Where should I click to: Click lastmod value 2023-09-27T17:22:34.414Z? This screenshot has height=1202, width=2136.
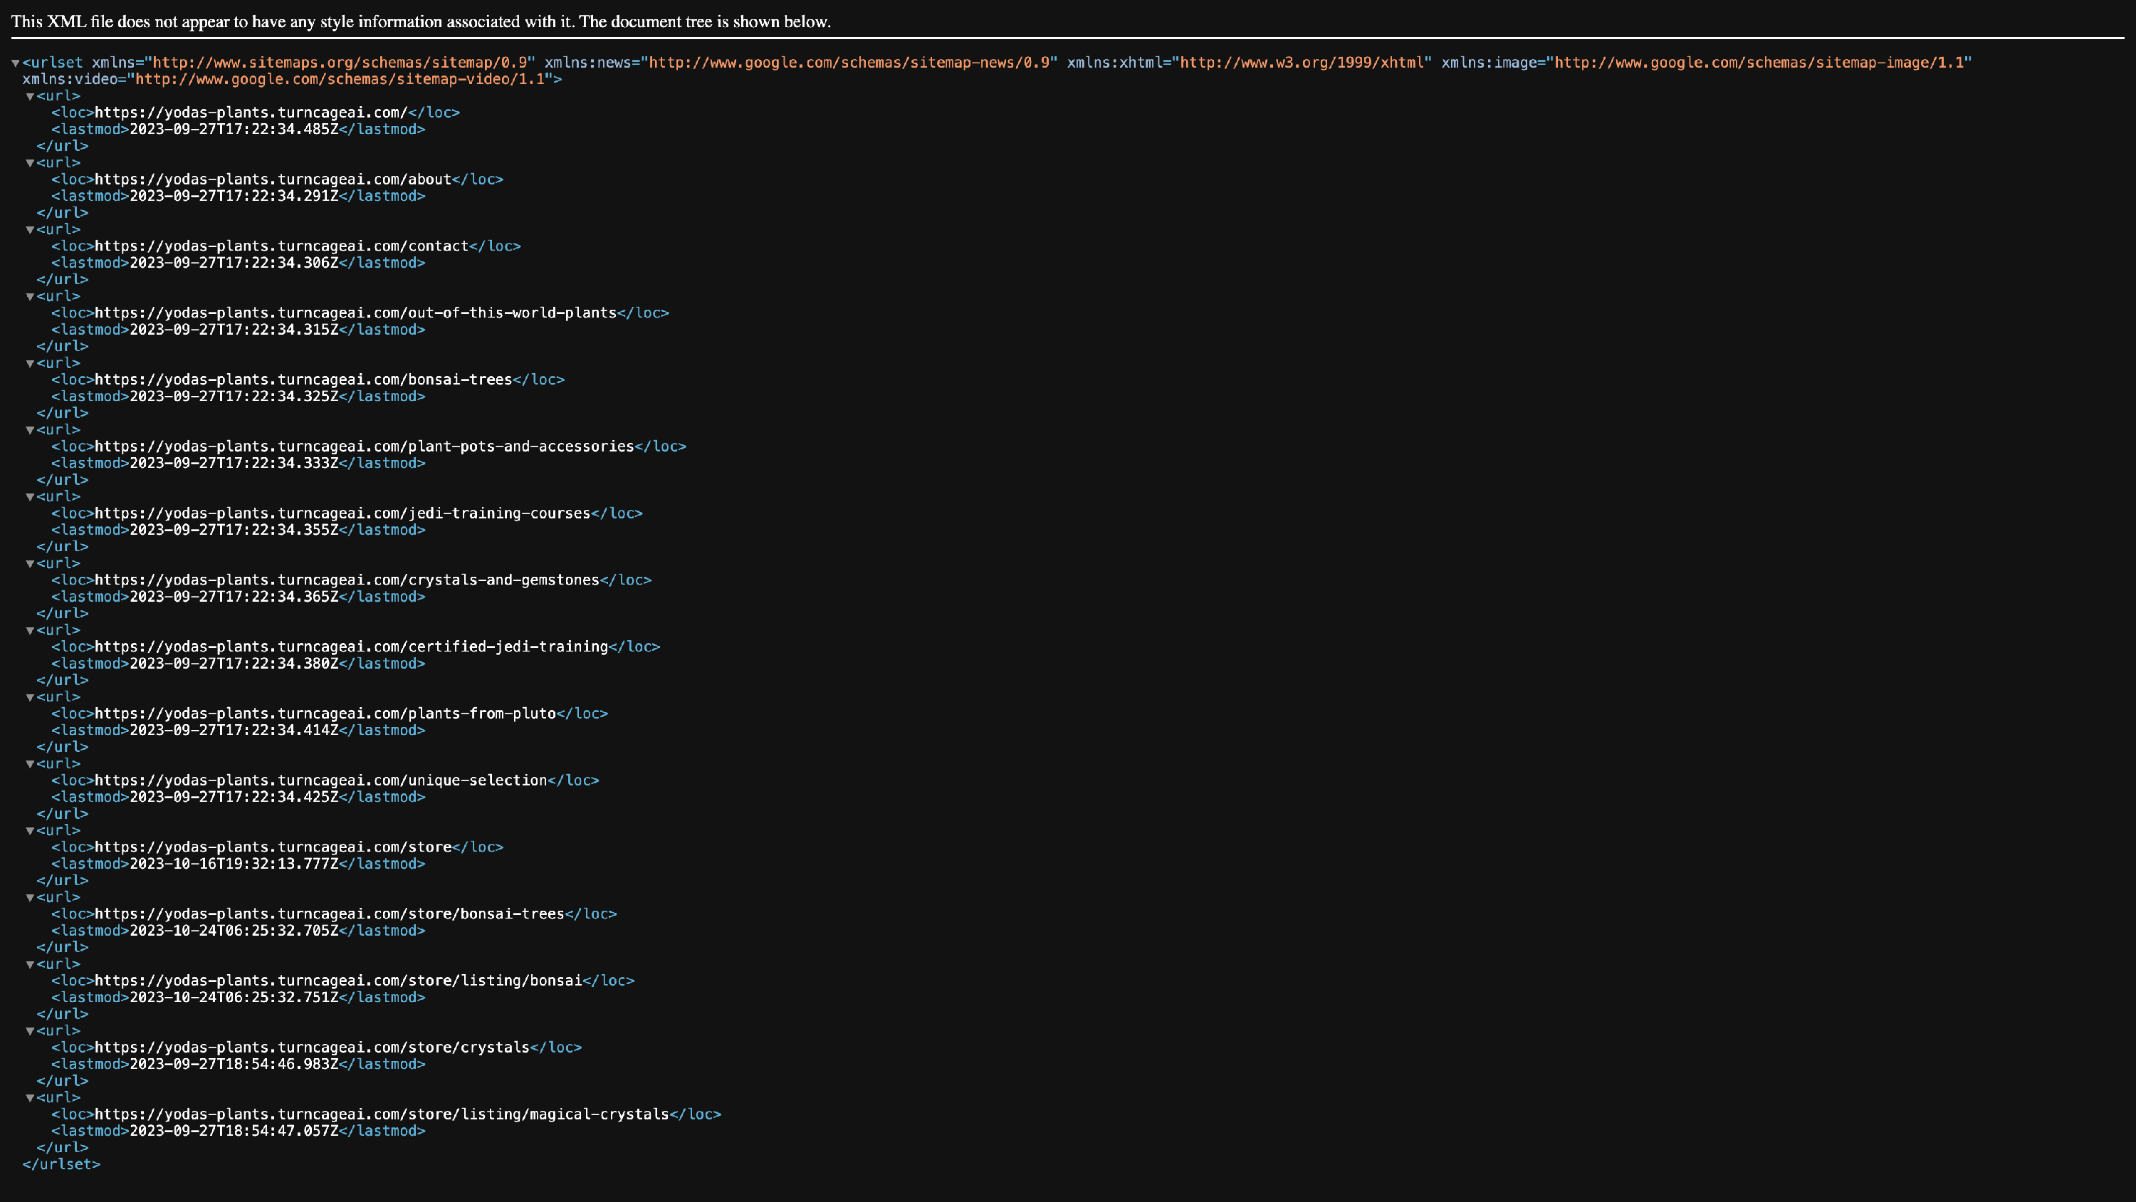click(234, 731)
